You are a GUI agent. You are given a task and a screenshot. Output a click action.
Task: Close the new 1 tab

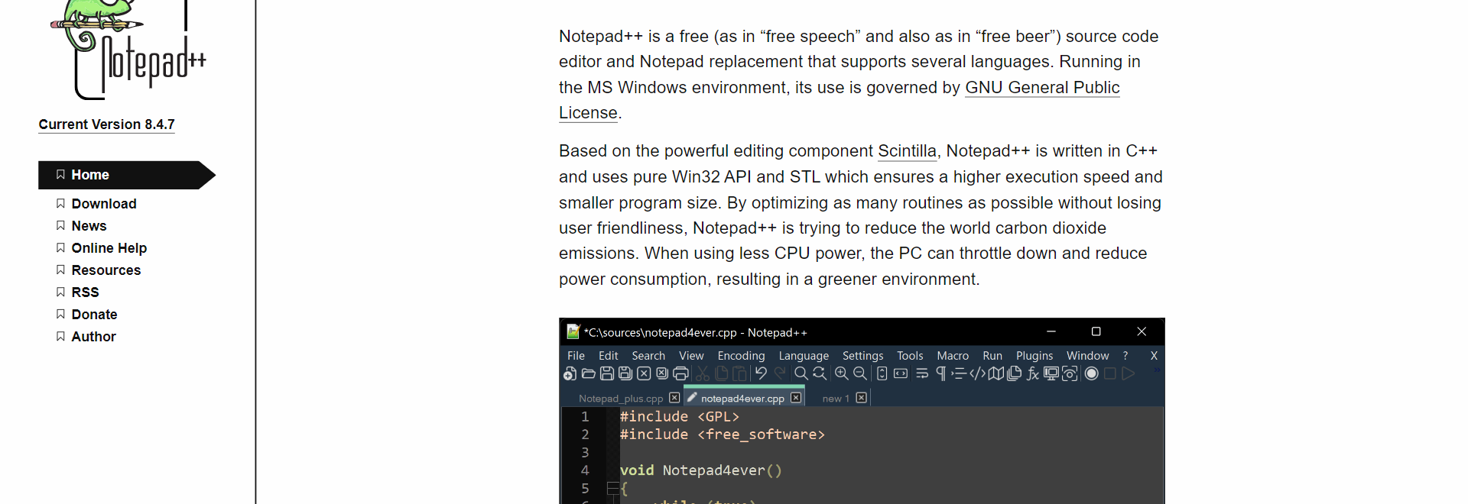click(862, 397)
